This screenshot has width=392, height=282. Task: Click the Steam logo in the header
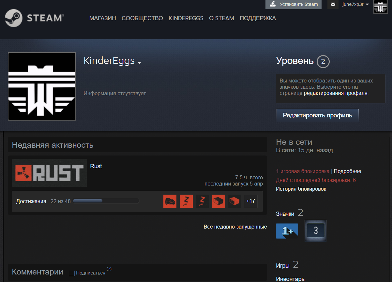point(34,18)
